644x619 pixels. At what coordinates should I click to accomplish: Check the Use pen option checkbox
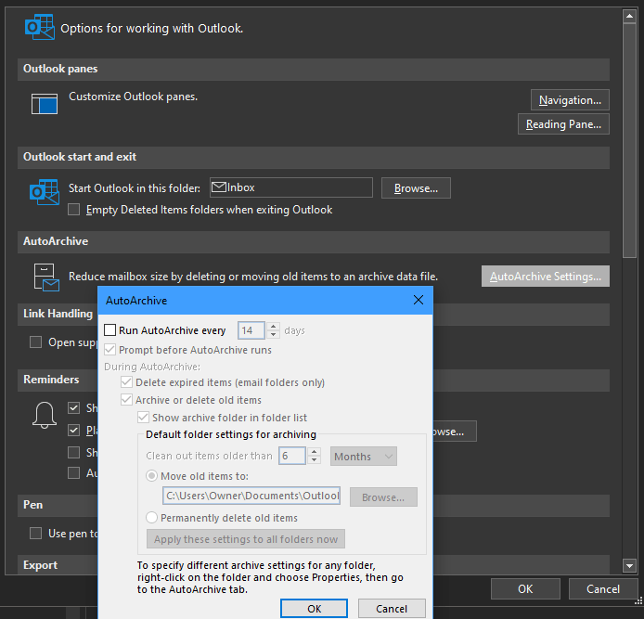36,533
